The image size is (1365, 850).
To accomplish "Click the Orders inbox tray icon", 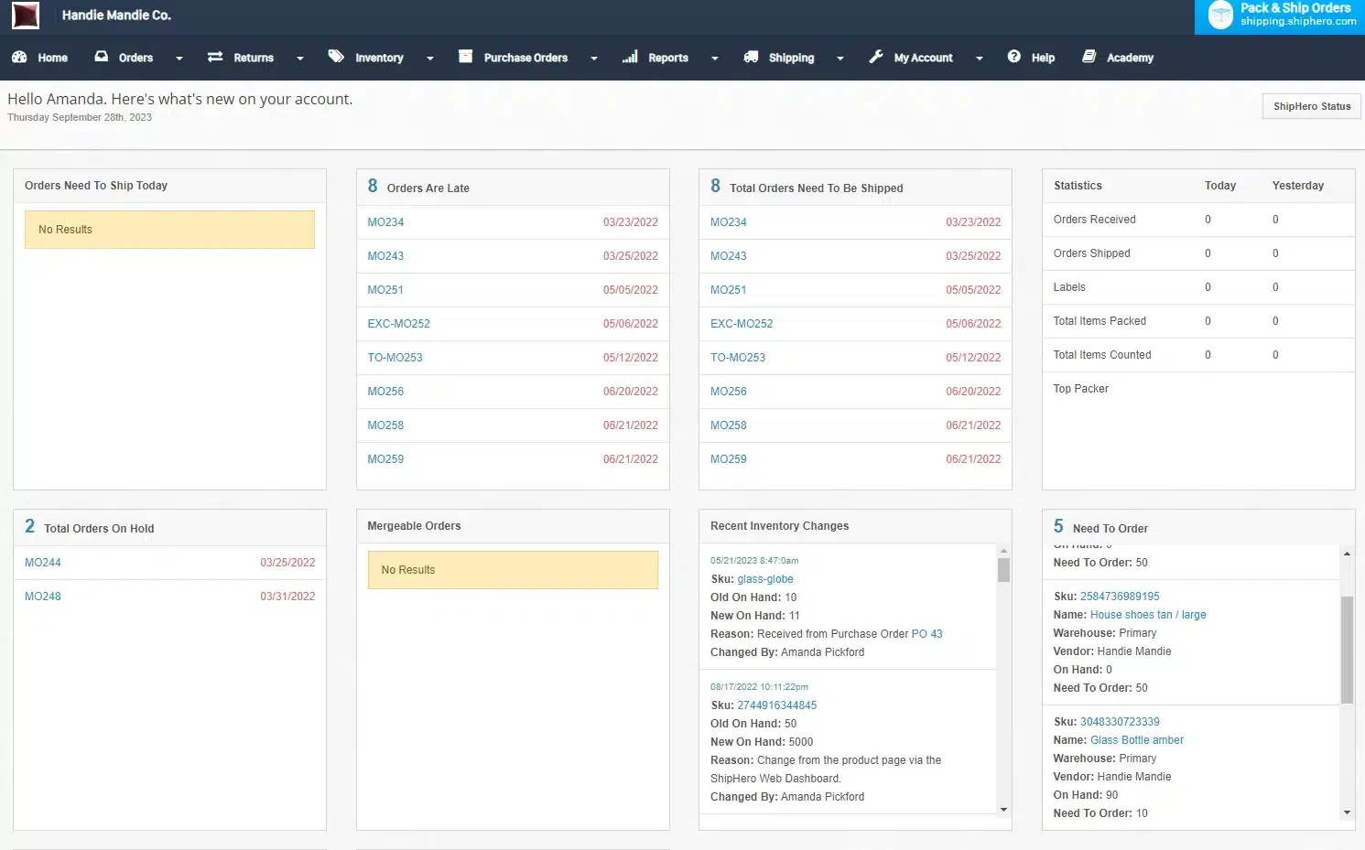I will pyautogui.click(x=102, y=57).
